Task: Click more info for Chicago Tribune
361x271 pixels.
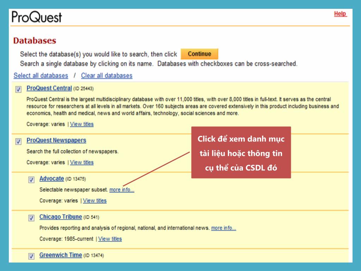Action: point(224,228)
